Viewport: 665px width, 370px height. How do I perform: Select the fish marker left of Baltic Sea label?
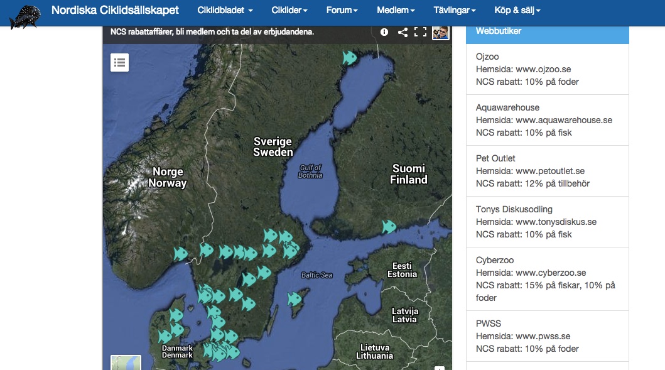(x=264, y=272)
